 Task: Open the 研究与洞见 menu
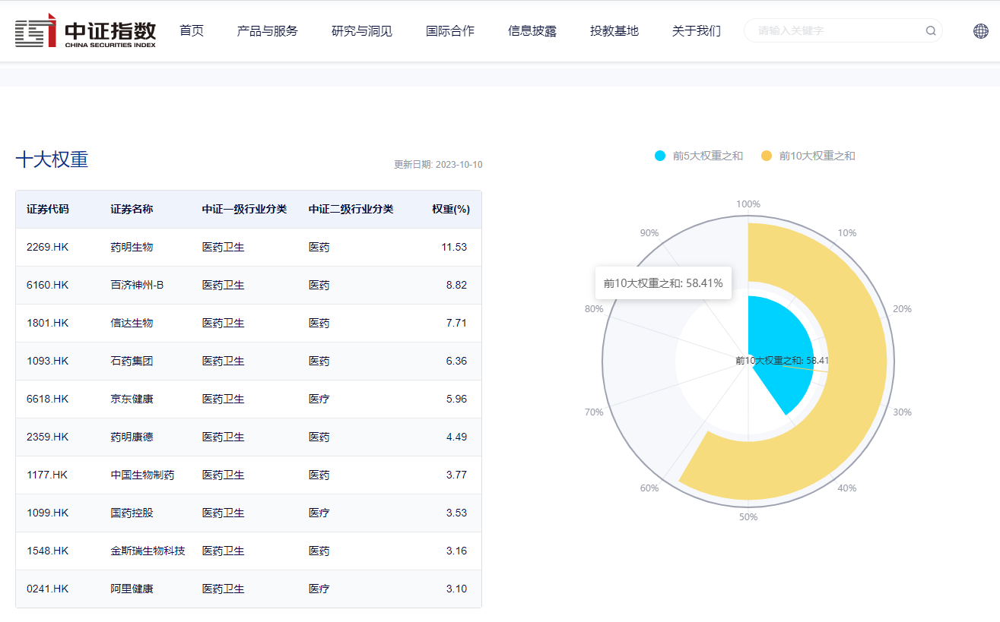click(x=362, y=31)
